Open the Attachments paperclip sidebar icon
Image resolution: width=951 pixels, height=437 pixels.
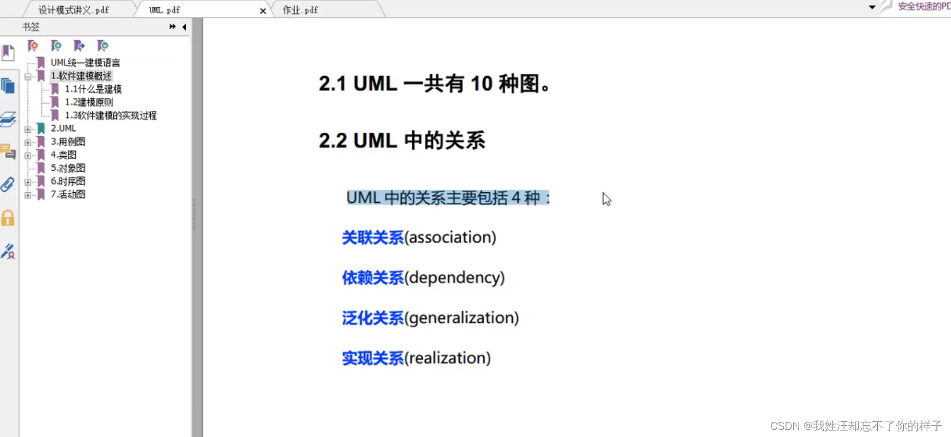(x=8, y=185)
